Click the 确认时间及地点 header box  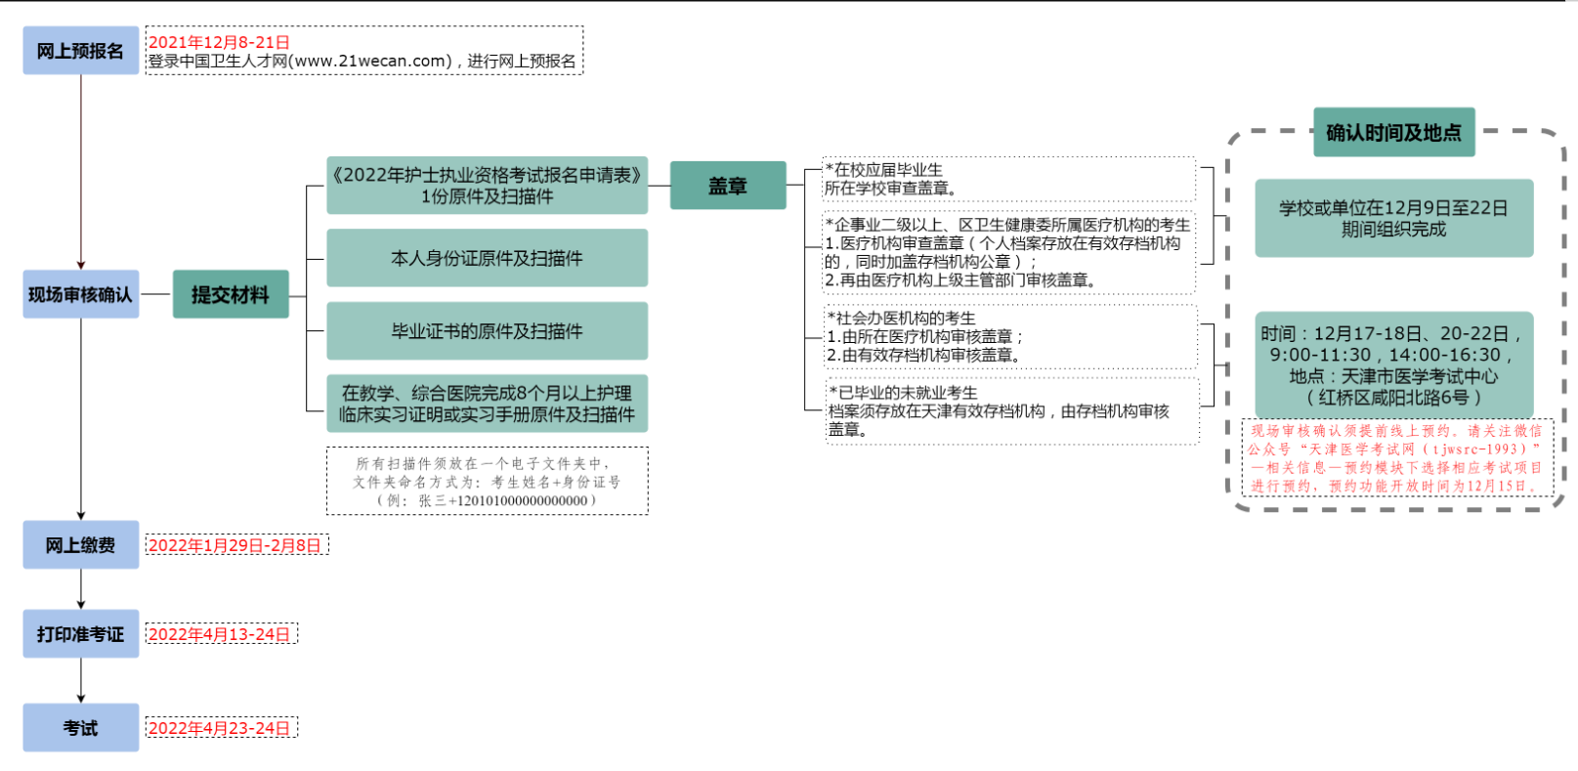coord(1393,132)
